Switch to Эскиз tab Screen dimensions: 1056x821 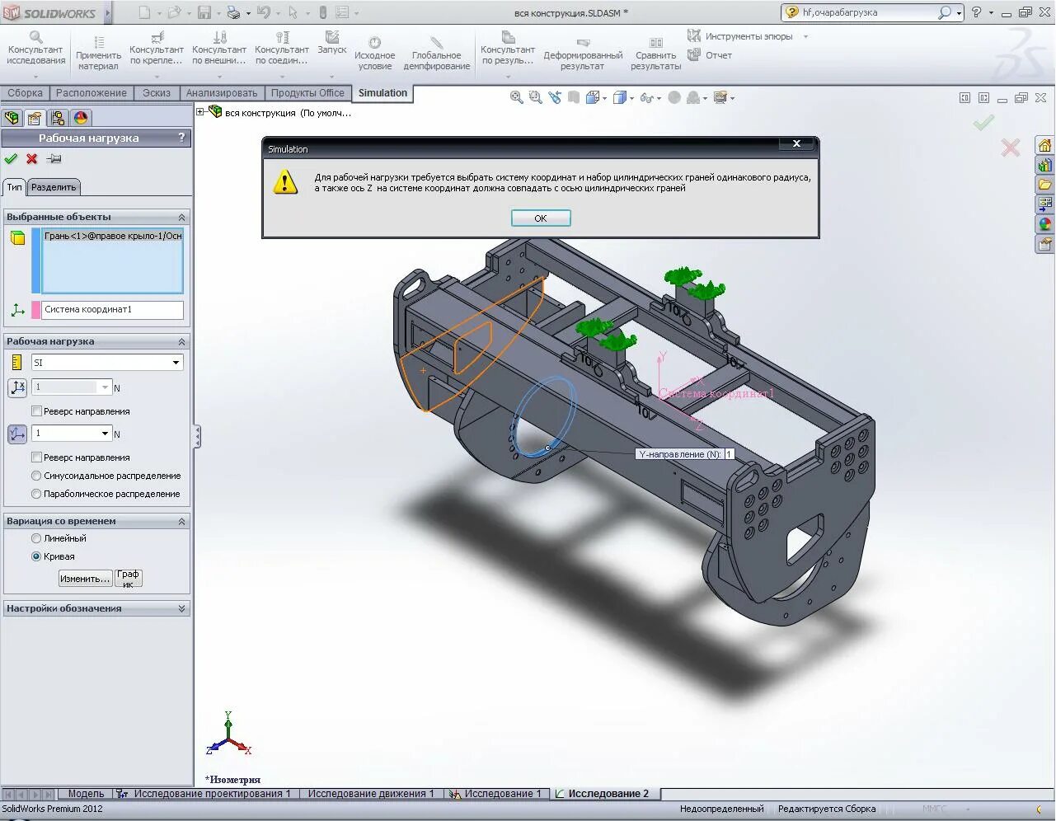(x=157, y=93)
